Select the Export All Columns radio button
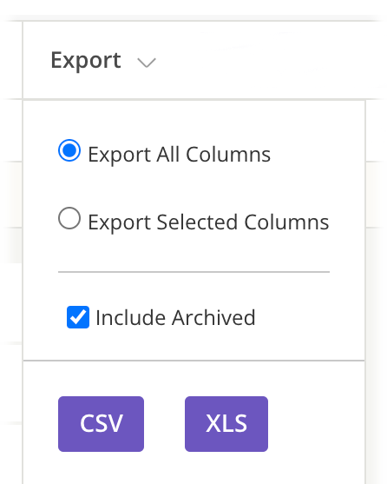Viewport: 387px width, 484px height. [x=69, y=150]
